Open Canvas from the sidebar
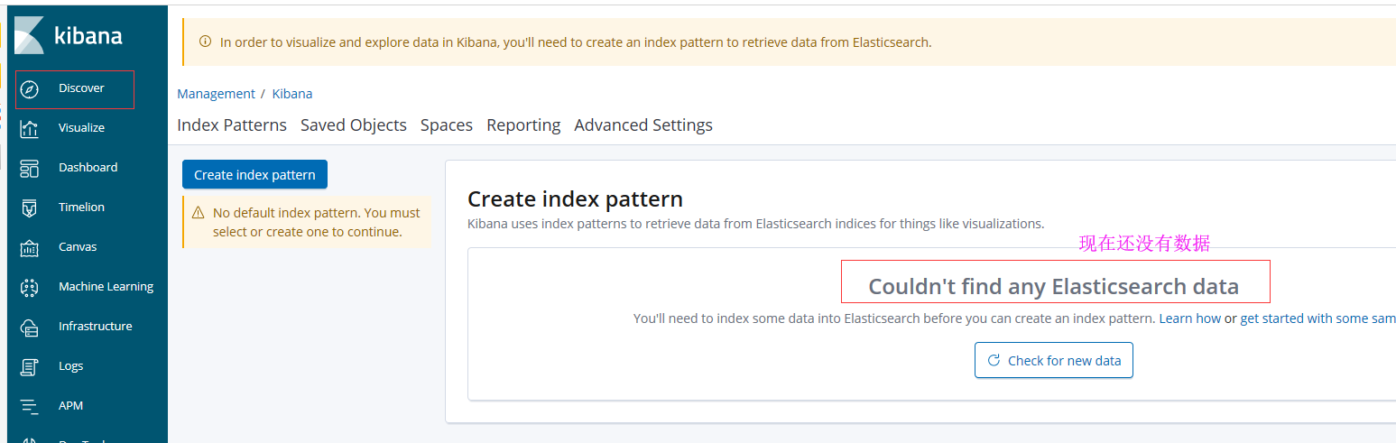Viewport: 1396px width, 443px height. coord(78,246)
